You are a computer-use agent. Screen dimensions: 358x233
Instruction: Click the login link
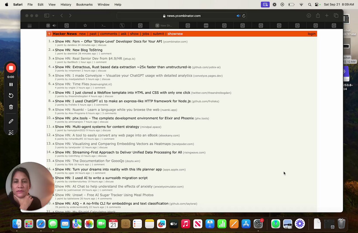pos(312,34)
